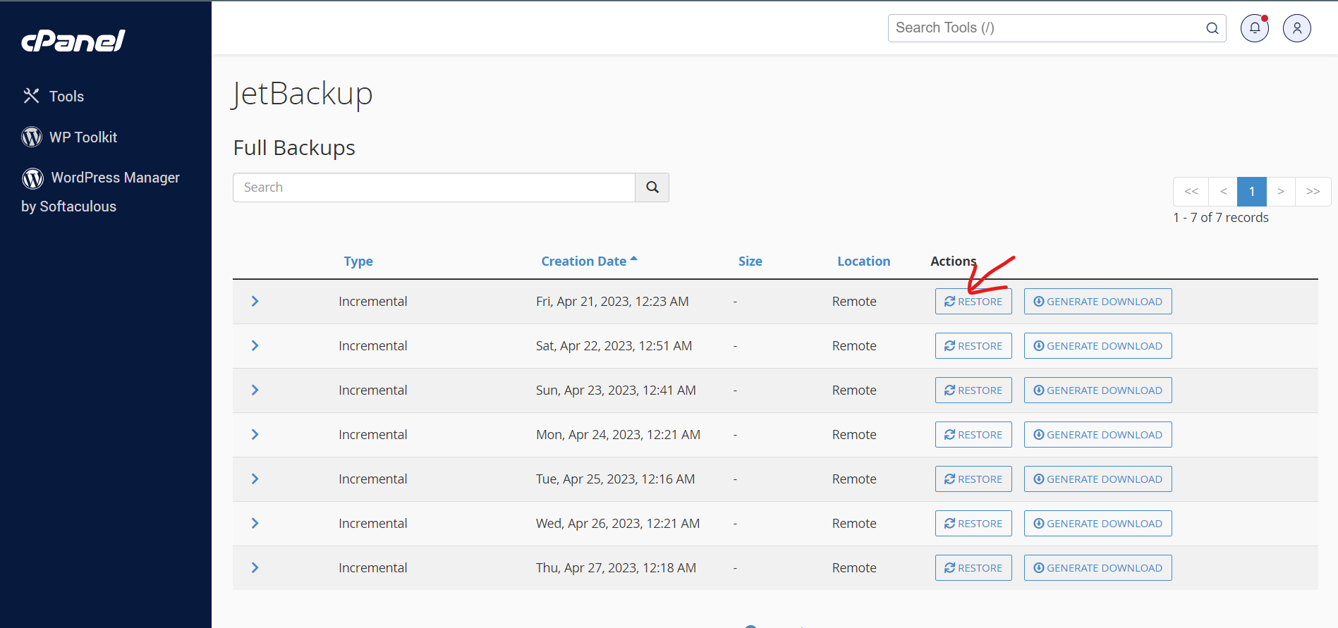Restore the Sat, Apr 22 backup

(973, 346)
